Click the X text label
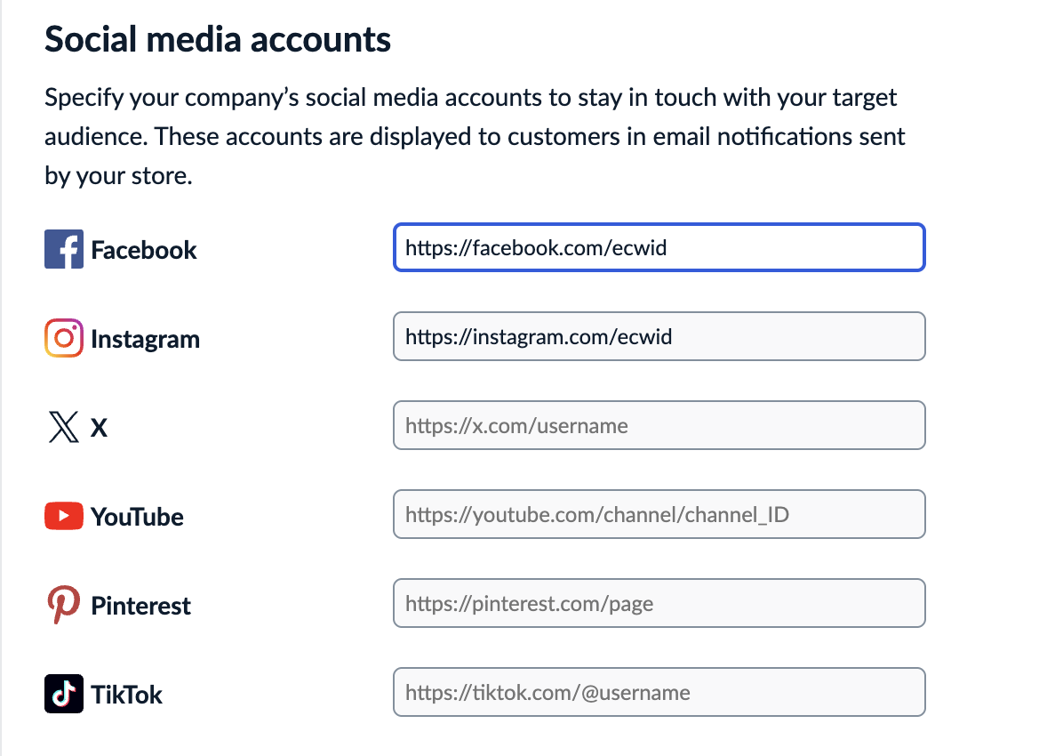1047x756 pixels. 100,428
